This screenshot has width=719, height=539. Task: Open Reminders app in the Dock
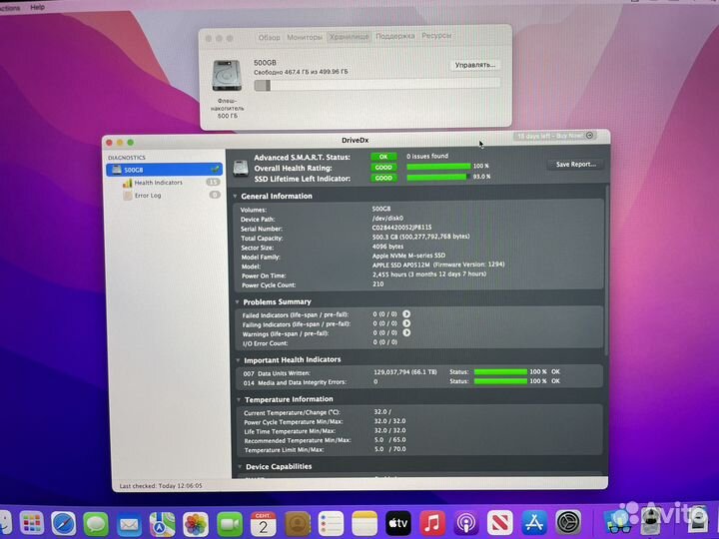pos(331,523)
